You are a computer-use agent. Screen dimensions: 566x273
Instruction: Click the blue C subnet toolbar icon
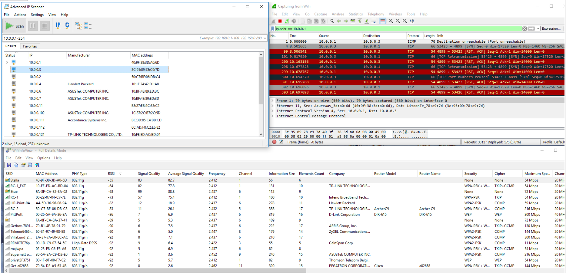coord(67,26)
